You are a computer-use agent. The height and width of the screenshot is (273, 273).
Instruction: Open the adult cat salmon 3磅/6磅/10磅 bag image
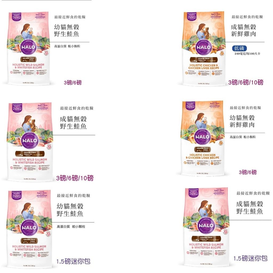[x=30, y=142]
